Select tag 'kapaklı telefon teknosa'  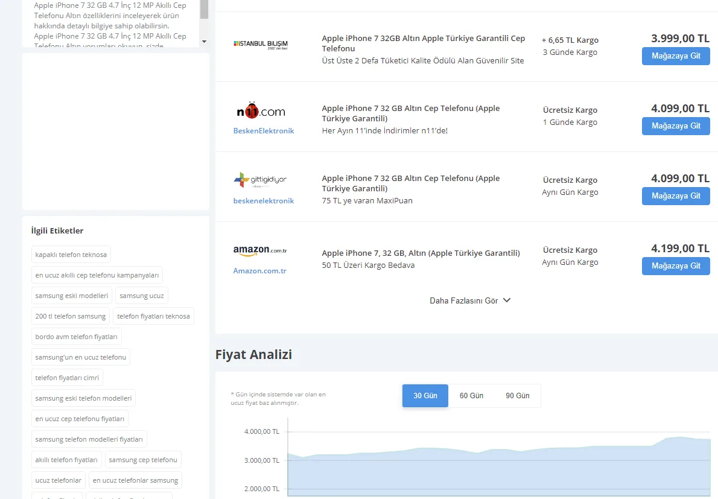(x=71, y=255)
